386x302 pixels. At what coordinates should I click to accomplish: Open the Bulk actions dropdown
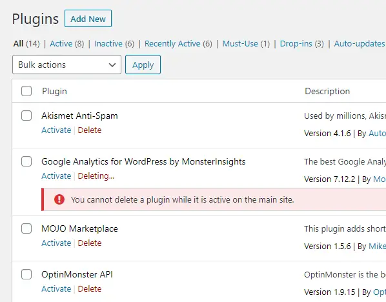click(66, 65)
